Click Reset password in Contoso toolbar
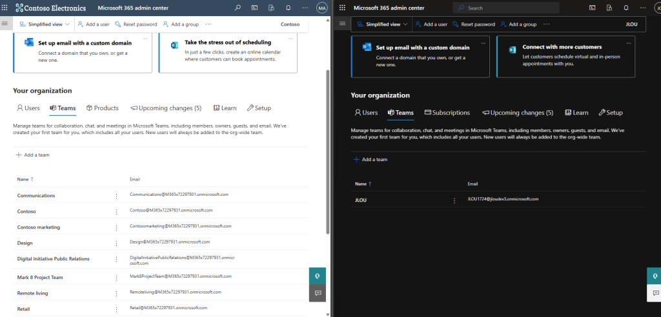Image resolution: width=661 pixels, height=317 pixels. [136, 24]
